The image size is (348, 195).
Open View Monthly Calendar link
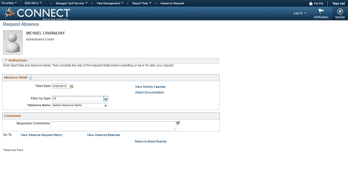point(150,87)
